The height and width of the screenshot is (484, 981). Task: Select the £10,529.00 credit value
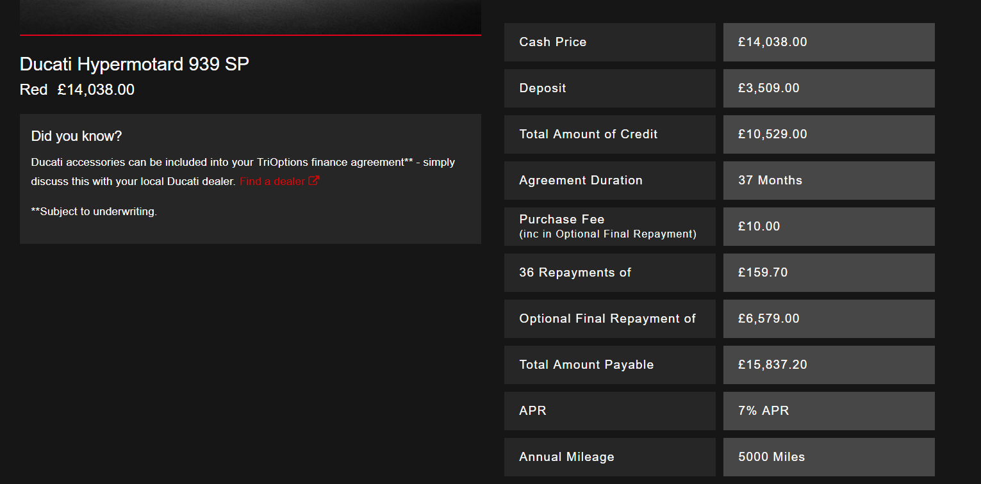click(773, 134)
